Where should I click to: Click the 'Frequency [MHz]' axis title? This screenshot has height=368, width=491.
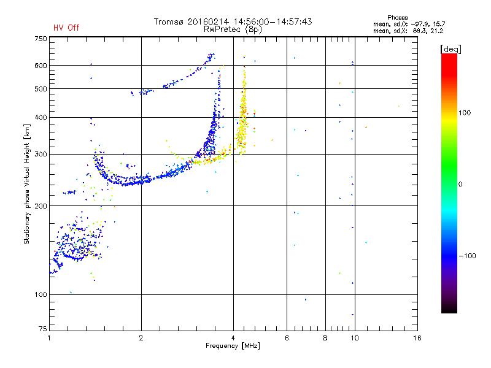(x=233, y=346)
